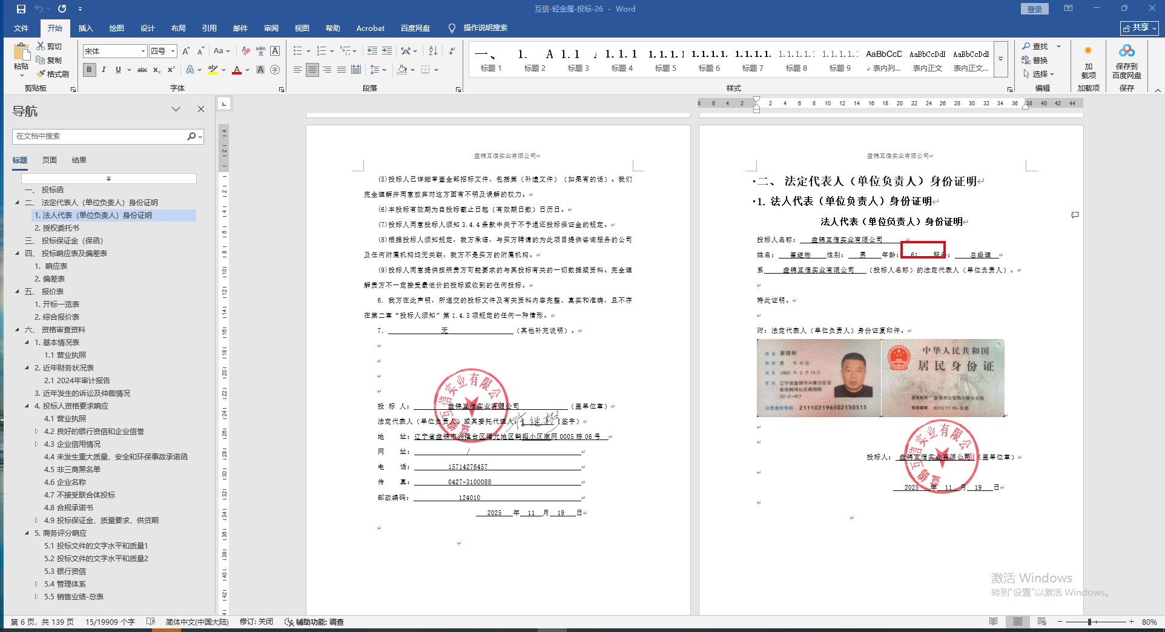
Task: Click the word count in status bar
Action: coord(110,622)
